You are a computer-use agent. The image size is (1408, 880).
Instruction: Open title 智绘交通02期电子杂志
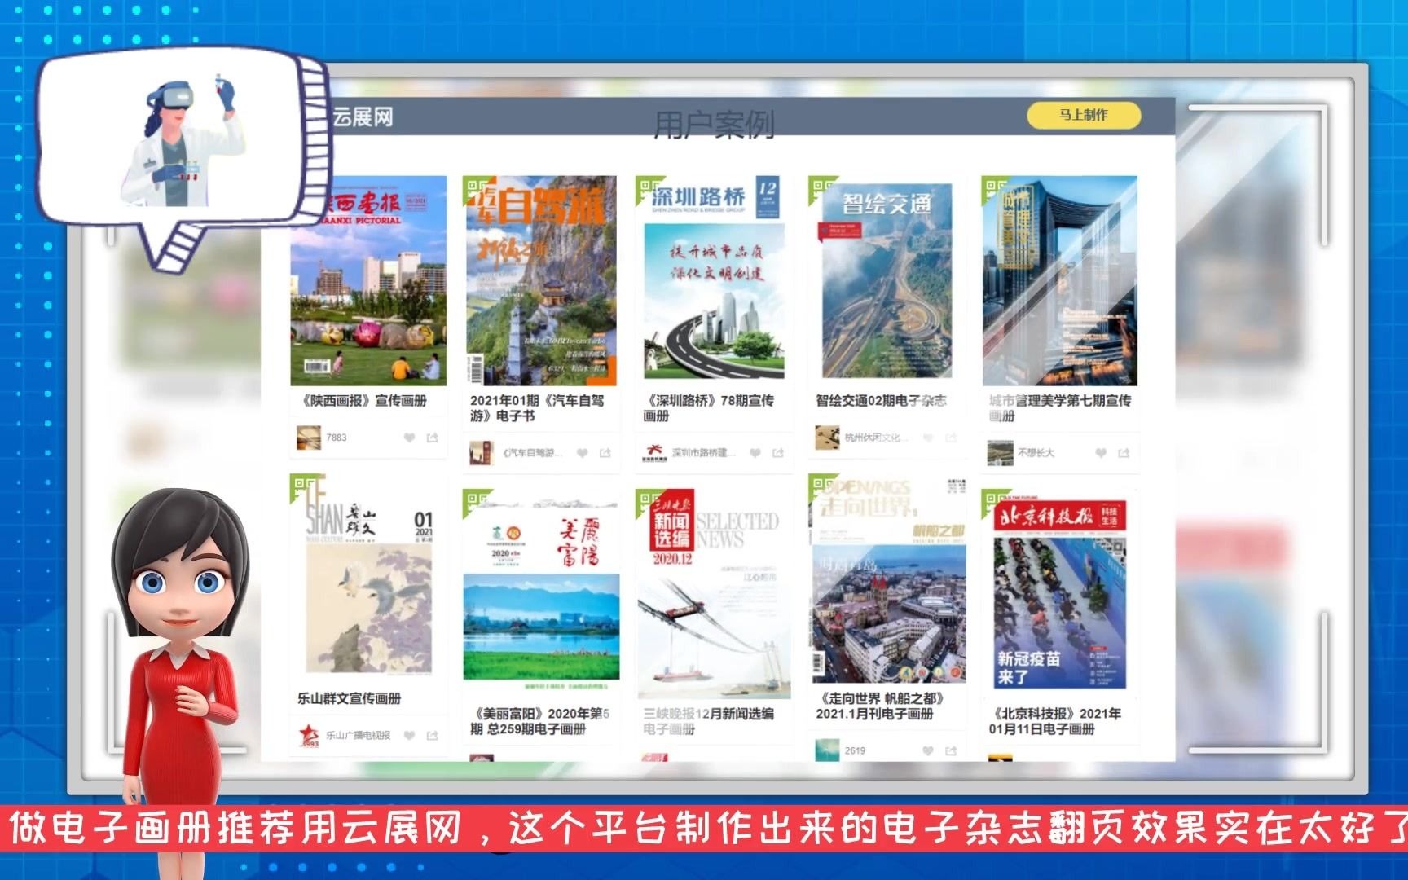881,400
